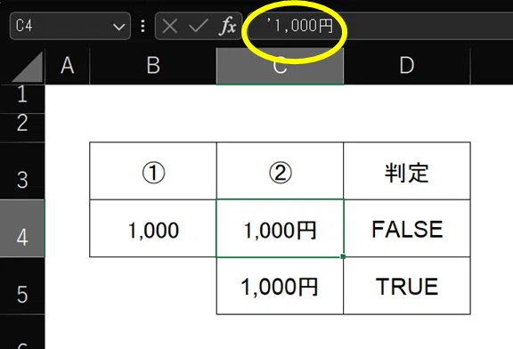Select row 5 header
This screenshot has width=513, height=349.
coord(22,286)
